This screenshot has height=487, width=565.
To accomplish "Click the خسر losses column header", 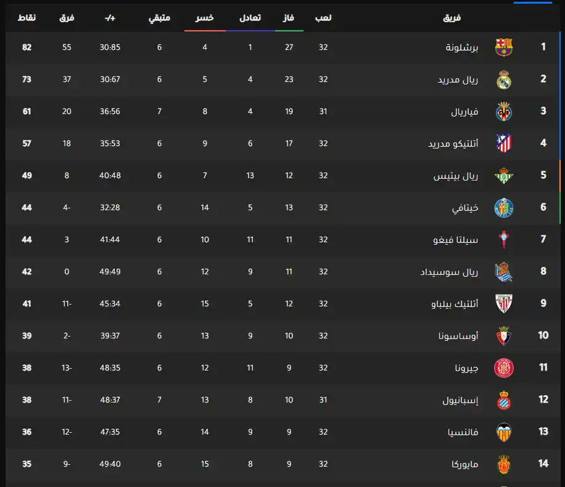I will coord(205,18).
